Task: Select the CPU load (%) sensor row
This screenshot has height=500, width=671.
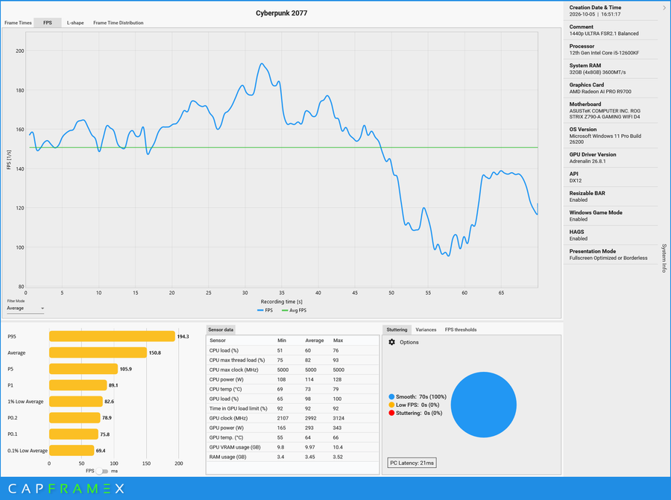Action: point(293,350)
